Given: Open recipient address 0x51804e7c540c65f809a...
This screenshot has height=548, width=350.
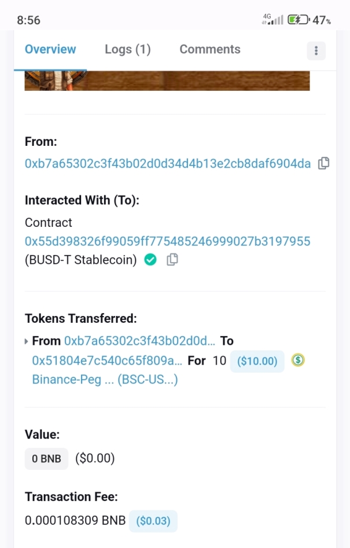Looking at the screenshot, I should 107,361.
